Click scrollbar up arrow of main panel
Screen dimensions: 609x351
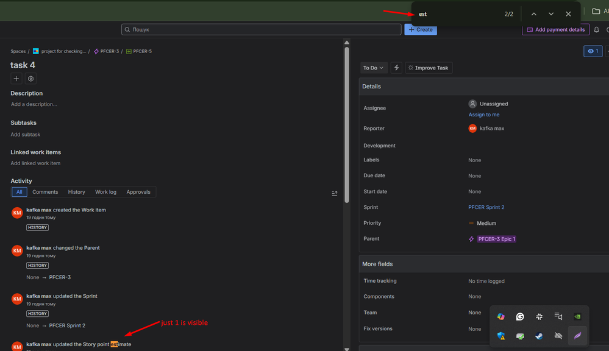click(x=347, y=43)
